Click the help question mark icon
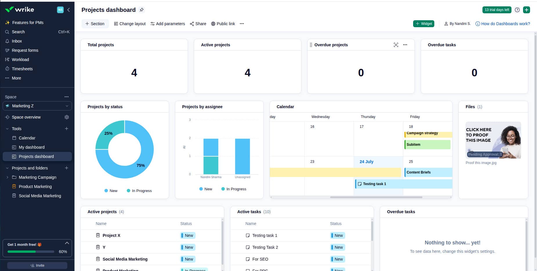The width and height of the screenshot is (537, 271). [x=517, y=10]
